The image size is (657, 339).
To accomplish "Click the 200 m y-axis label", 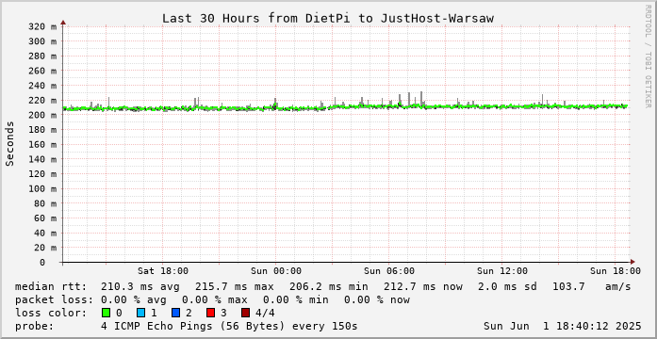I will [42, 115].
